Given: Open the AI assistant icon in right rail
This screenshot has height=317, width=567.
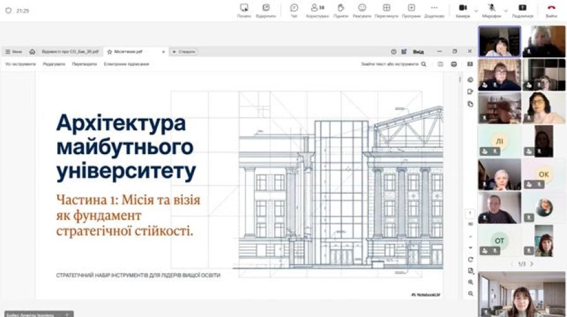Looking at the screenshot, I should (x=470, y=80).
